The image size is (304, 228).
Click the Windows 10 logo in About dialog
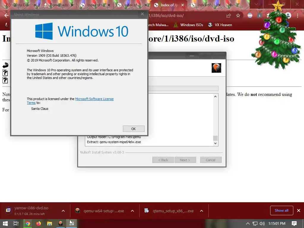[82, 31]
